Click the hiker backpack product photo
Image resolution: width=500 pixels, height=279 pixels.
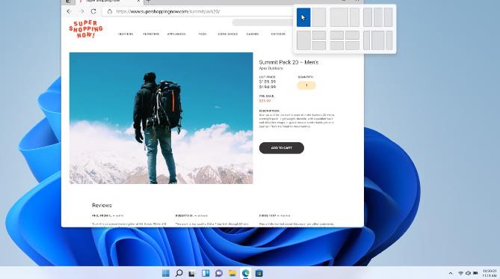[161, 118]
